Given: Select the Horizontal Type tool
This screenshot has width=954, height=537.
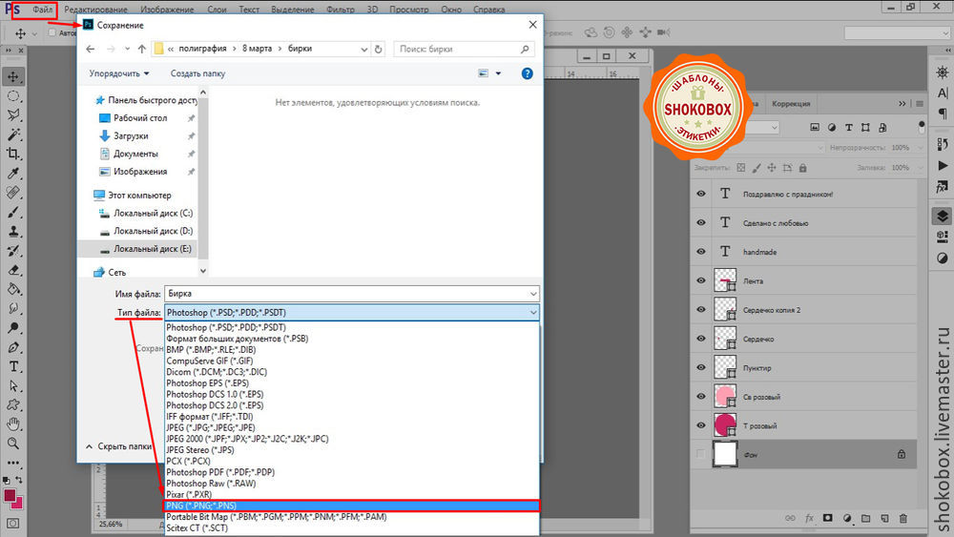Looking at the screenshot, I should pyautogui.click(x=14, y=366).
